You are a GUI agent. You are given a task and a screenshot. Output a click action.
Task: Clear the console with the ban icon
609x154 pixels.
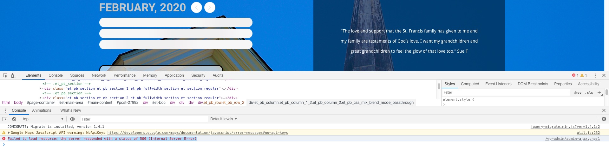point(14,119)
